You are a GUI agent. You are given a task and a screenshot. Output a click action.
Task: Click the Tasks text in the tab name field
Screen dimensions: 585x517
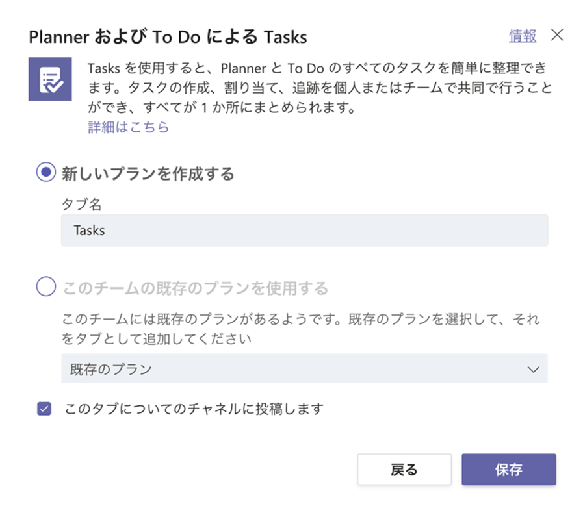(x=90, y=231)
